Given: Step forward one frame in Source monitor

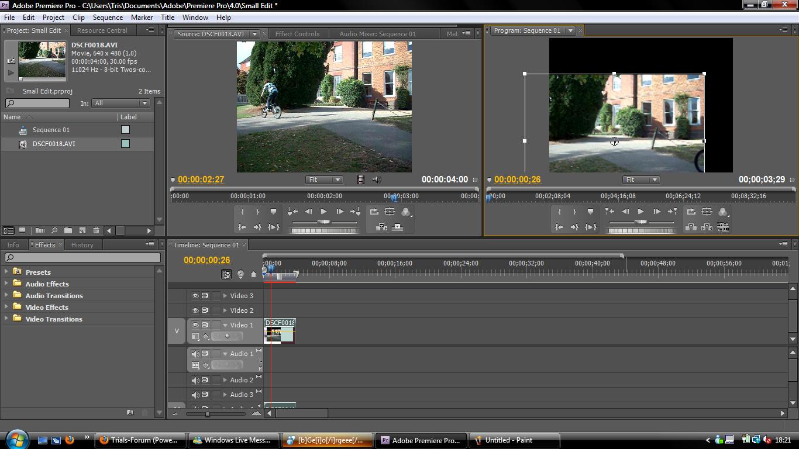Looking at the screenshot, I should (x=340, y=212).
